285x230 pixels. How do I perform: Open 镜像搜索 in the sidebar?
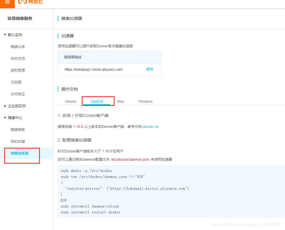click(x=18, y=130)
